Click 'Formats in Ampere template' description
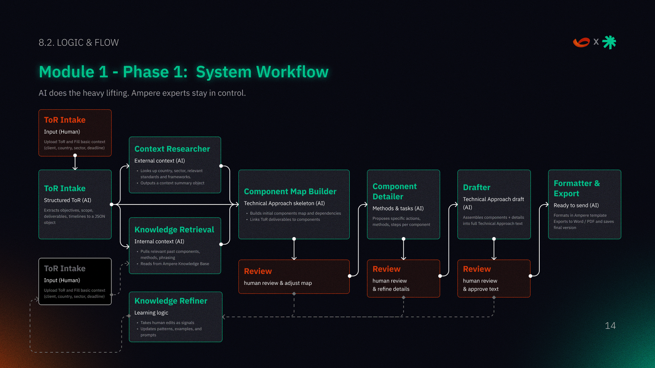 click(x=580, y=215)
